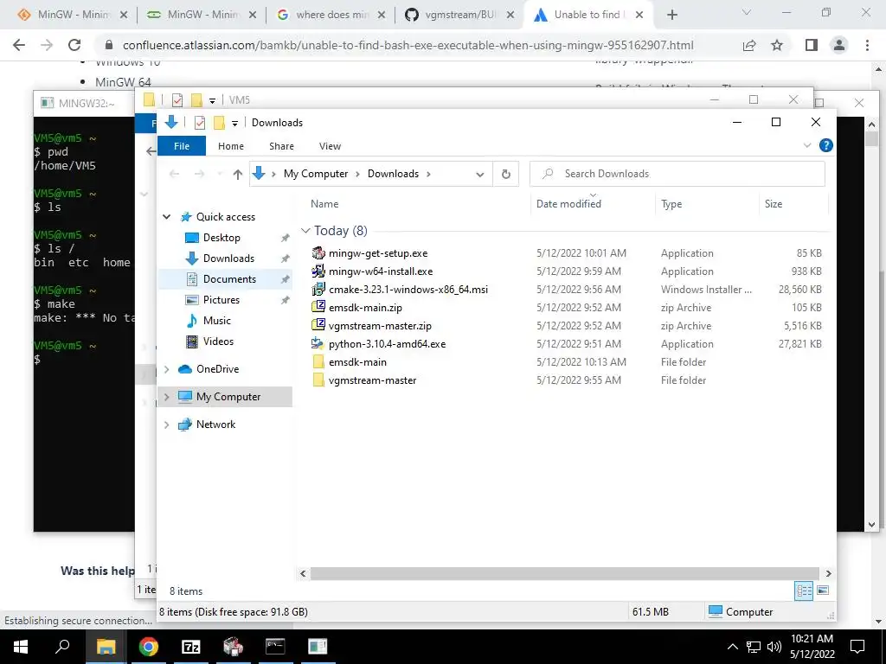Expand the Explorer ribbon chevron
Image resolution: width=886 pixels, height=664 pixels.
click(807, 145)
